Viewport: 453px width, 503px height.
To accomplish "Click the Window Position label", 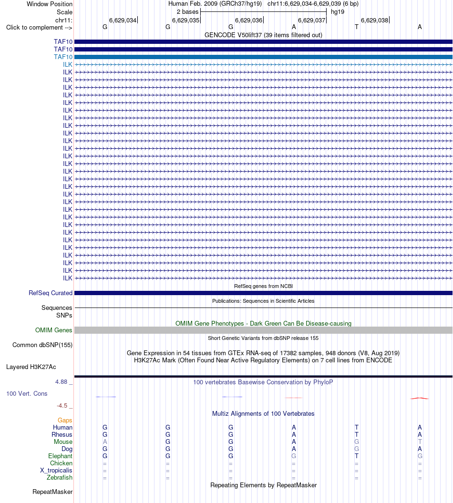I will pyautogui.click(x=50, y=4).
